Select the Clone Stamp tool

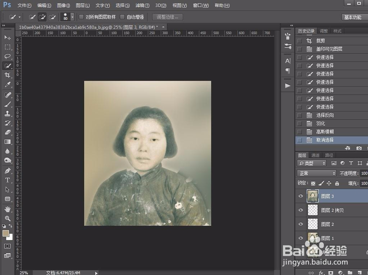pyautogui.click(x=7, y=114)
